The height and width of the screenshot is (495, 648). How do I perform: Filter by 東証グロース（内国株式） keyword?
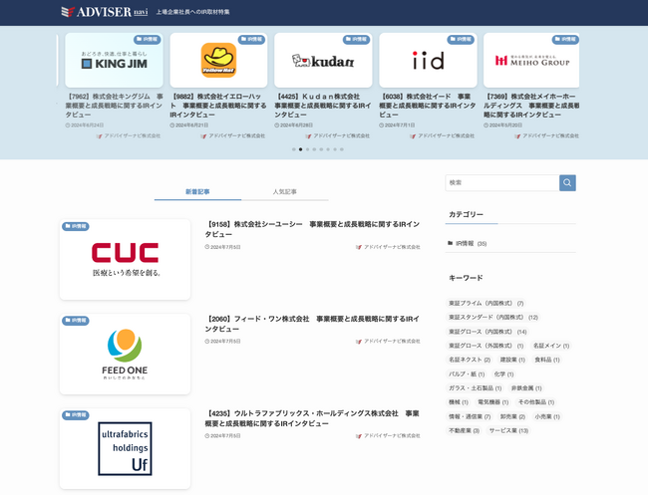tap(487, 332)
